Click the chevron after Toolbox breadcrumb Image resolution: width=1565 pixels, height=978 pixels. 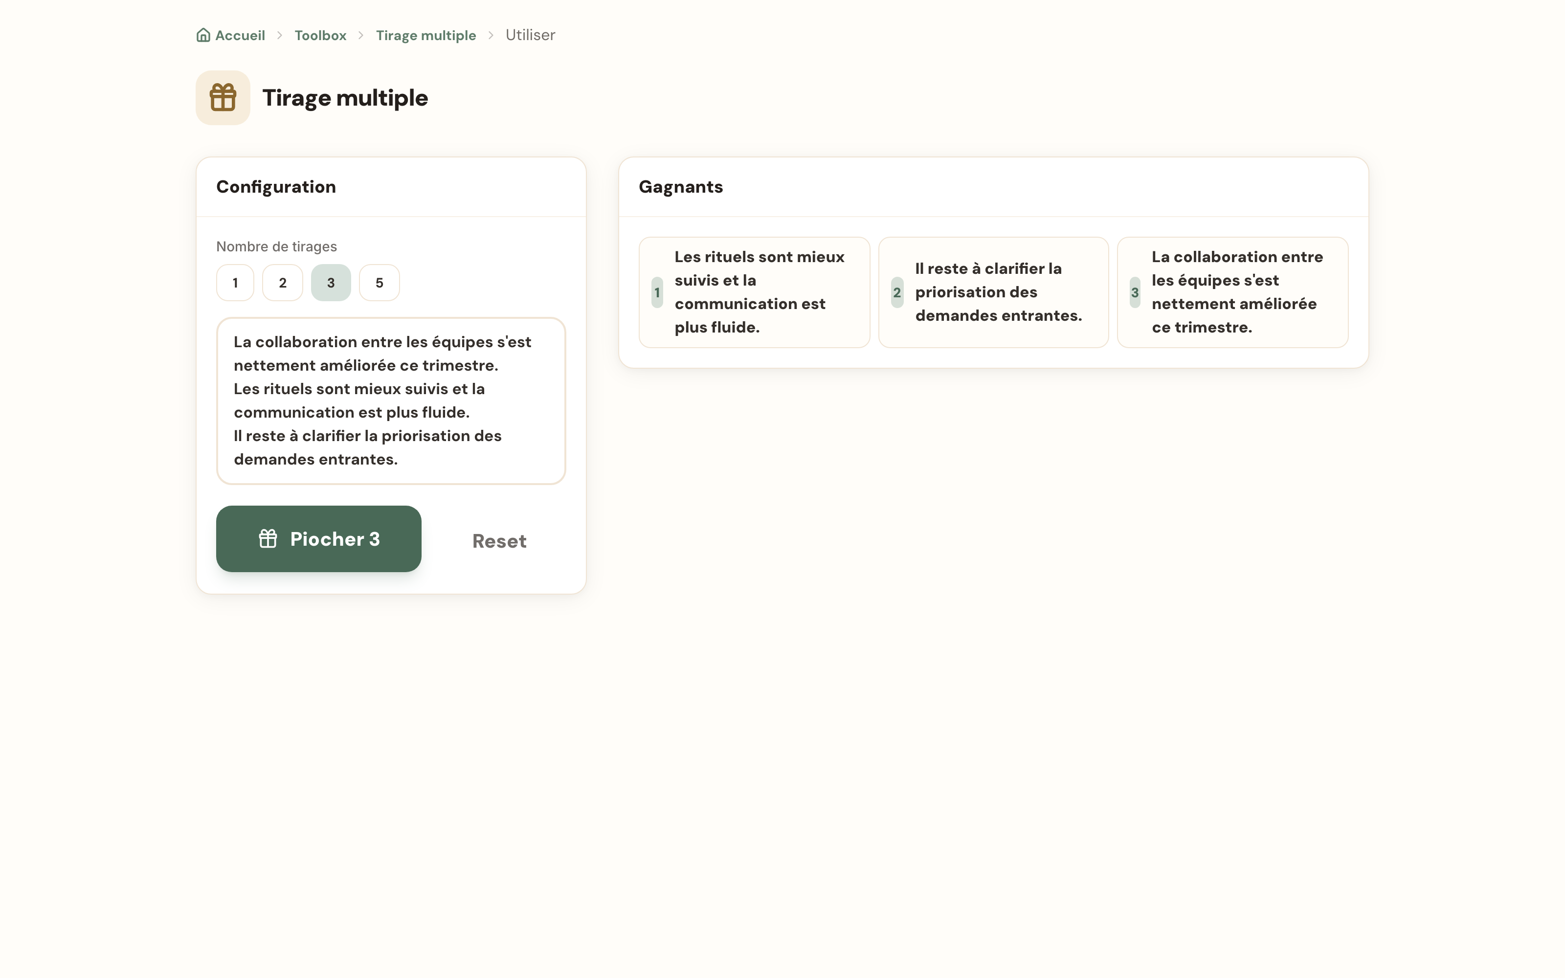click(x=361, y=35)
